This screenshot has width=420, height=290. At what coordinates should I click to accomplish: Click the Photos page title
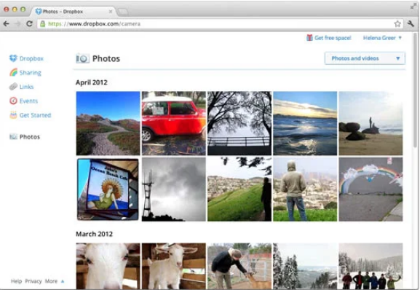coord(106,59)
